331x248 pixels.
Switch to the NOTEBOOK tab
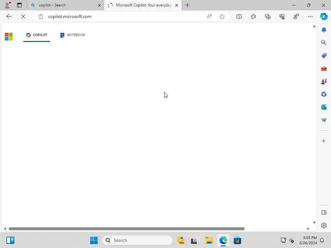(73, 35)
